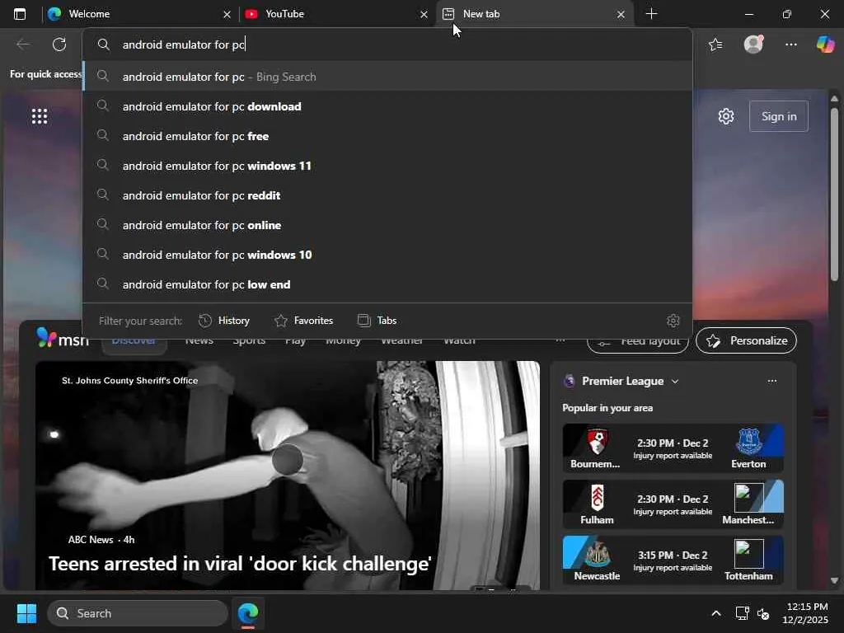Click the scrollbar up arrow
This screenshot has width=844, height=633.
tap(834, 99)
